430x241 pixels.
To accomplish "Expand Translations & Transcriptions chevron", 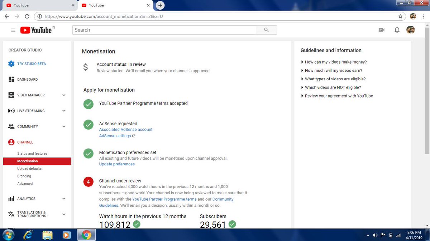I will point(64,214).
